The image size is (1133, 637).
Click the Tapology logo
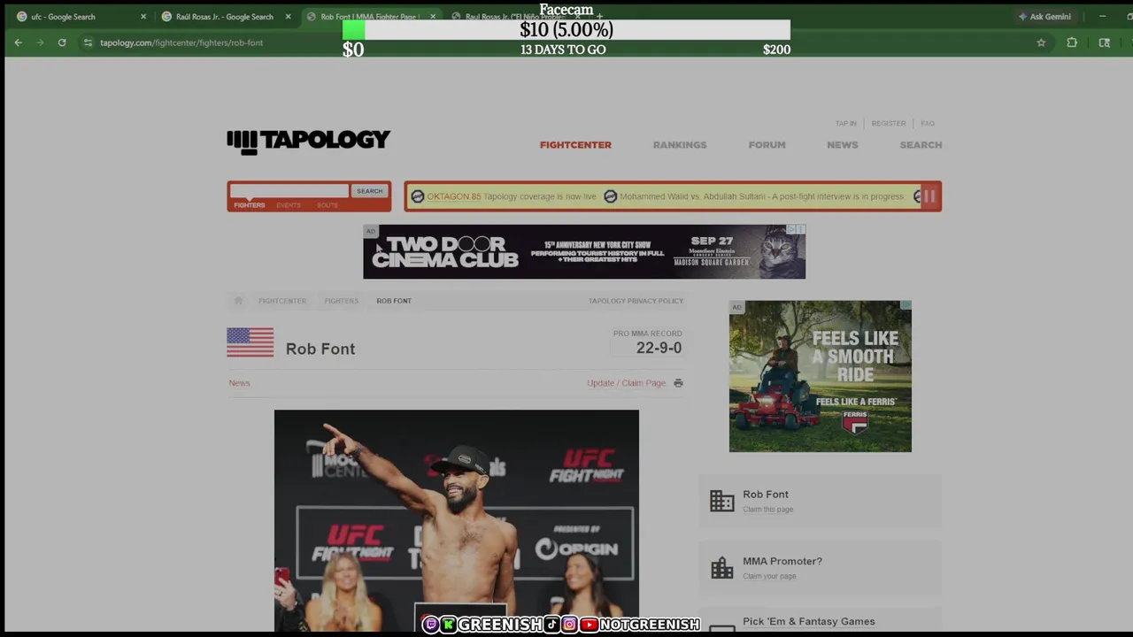pyautogui.click(x=308, y=141)
